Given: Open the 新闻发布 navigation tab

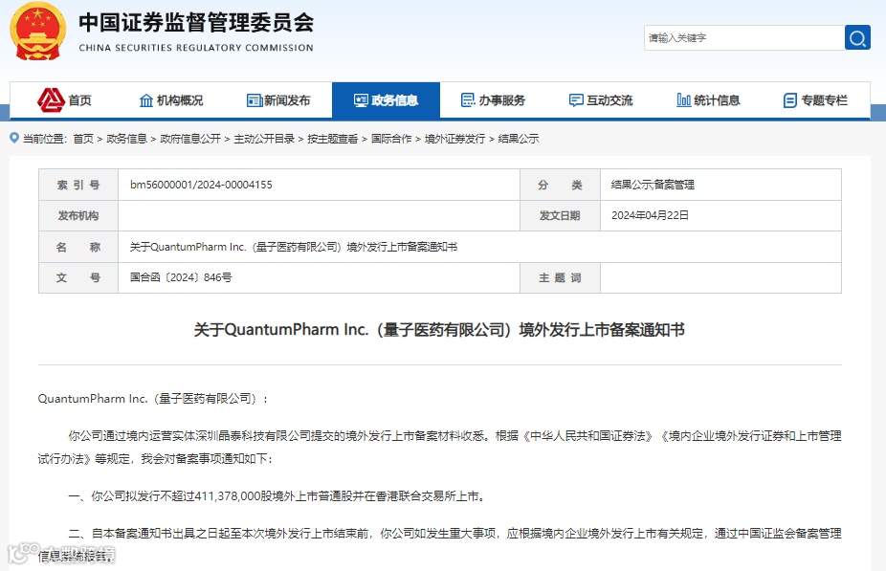Looking at the screenshot, I should point(278,100).
